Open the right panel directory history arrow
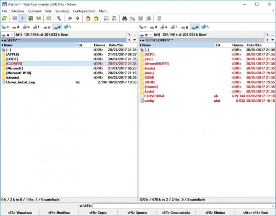The image size is (276, 216). [x=273, y=40]
